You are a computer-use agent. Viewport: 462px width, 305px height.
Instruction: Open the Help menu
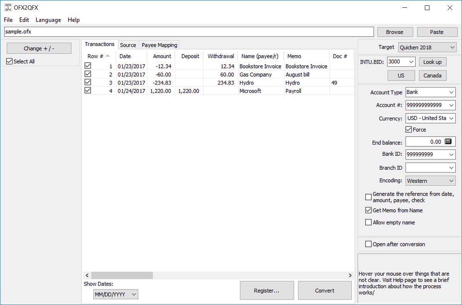[x=74, y=20]
